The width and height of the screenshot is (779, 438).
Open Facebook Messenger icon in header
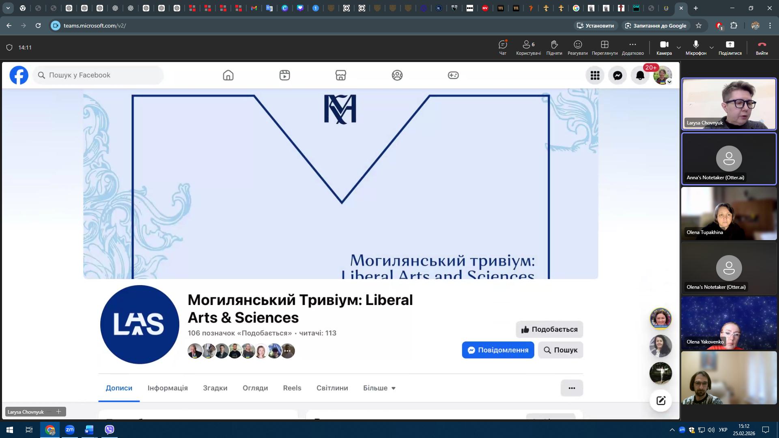pyautogui.click(x=618, y=75)
